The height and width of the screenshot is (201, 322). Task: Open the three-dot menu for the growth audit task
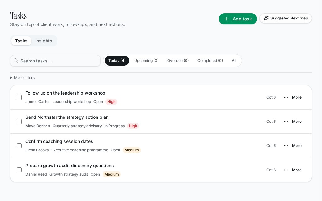286,170
